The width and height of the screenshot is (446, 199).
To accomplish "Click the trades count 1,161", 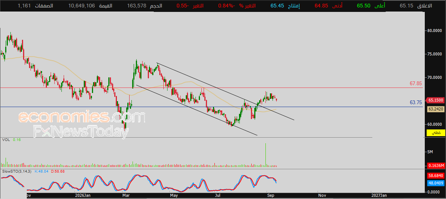I will click(x=23, y=6).
